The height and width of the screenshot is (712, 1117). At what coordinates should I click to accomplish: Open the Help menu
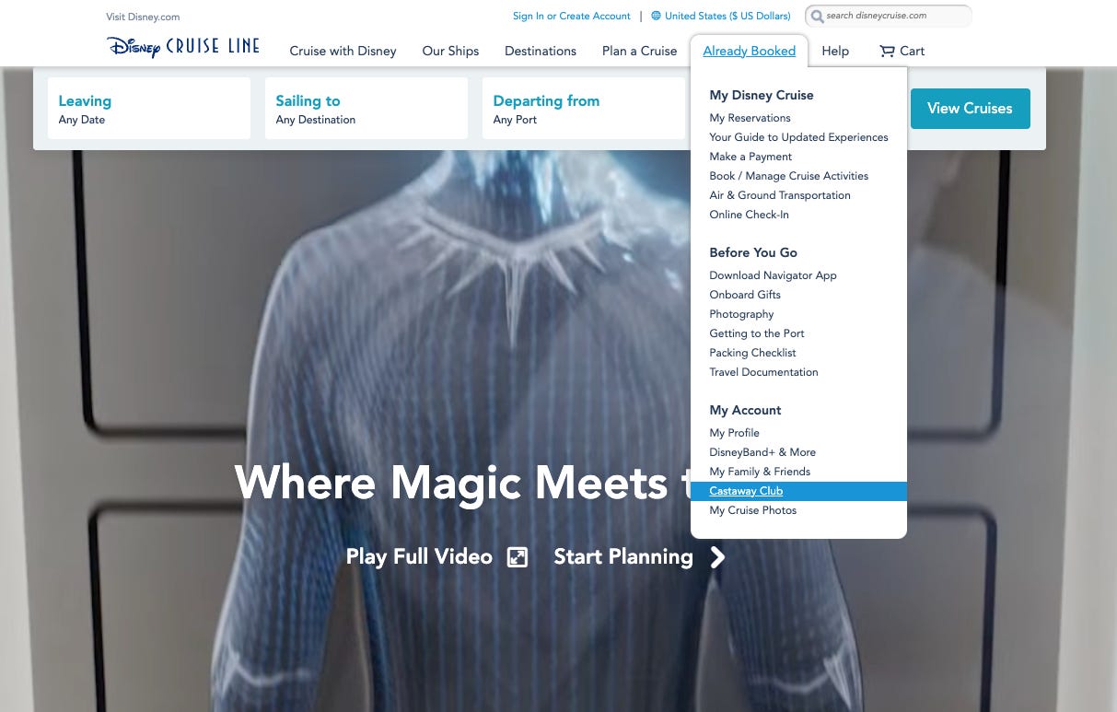pos(835,51)
